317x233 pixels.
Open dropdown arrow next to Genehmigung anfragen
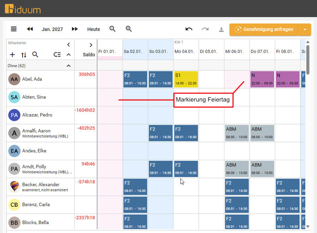coord(305,30)
